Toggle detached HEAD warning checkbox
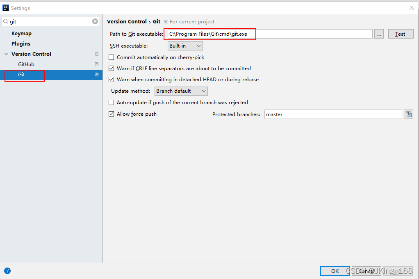The height and width of the screenshot is (279, 419). click(x=112, y=80)
